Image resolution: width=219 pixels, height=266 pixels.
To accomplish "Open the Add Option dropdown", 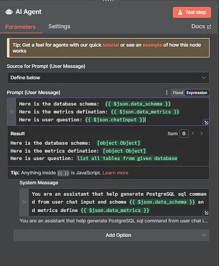I will (111, 235).
